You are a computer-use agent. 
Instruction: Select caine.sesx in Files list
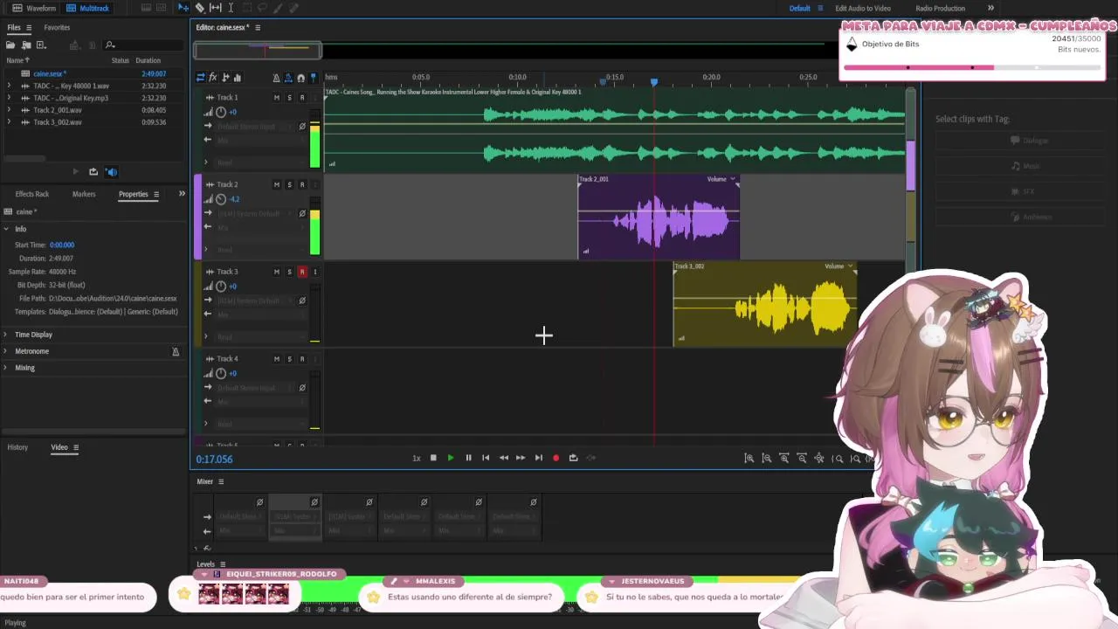(x=50, y=74)
